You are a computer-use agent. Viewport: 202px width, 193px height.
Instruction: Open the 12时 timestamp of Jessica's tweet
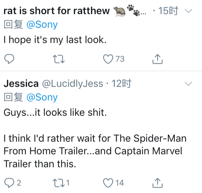pyautogui.click(x=121, y=84)
